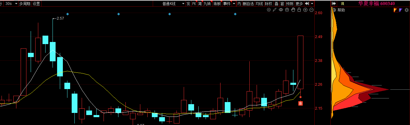Open the 设置 settings button
Image resolution: width=410 pixels, height=125 pixels.
click(x=36, y=4)
